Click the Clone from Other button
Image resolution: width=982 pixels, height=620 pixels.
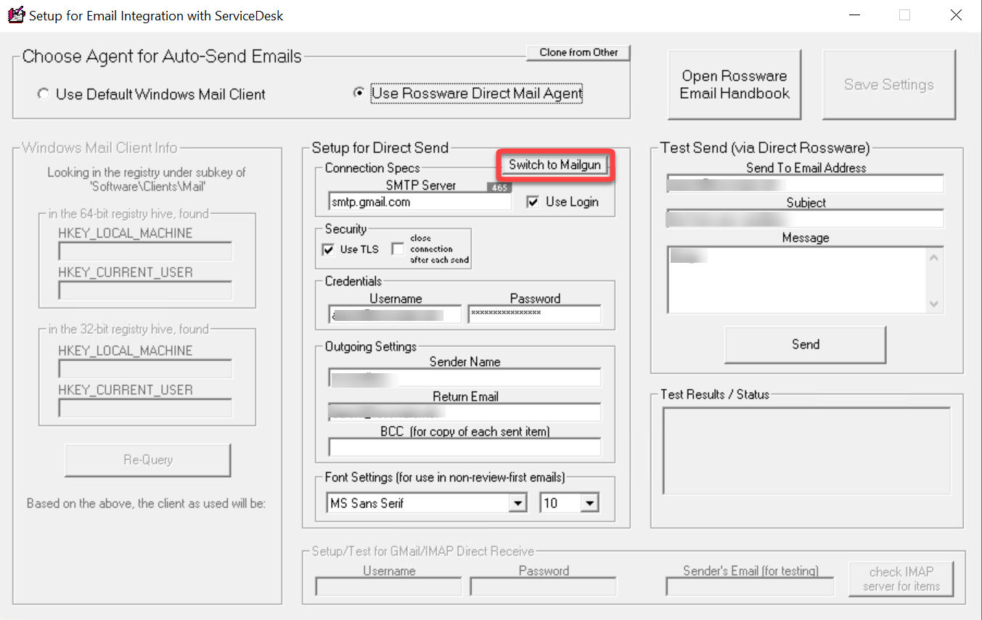point(578,53)
